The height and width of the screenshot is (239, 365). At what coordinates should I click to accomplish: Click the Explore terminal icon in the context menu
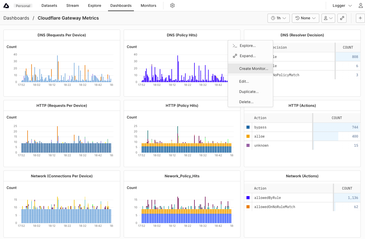click(x=235, y=45)
